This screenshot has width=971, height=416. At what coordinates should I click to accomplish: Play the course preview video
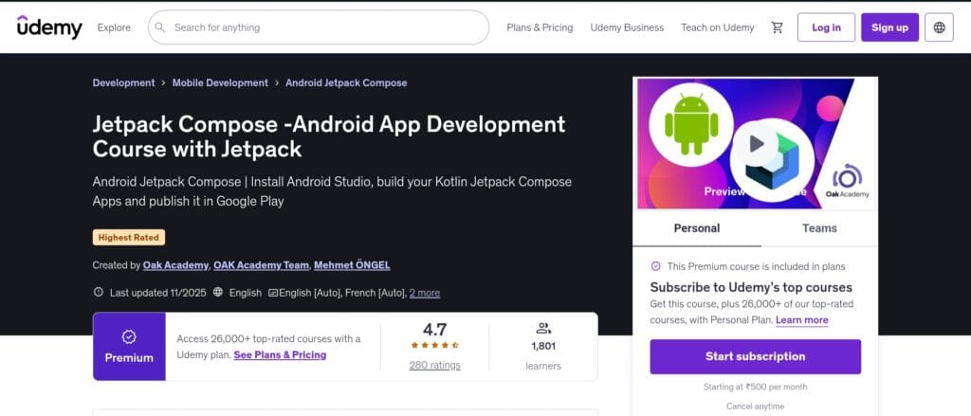coord(756,144)
